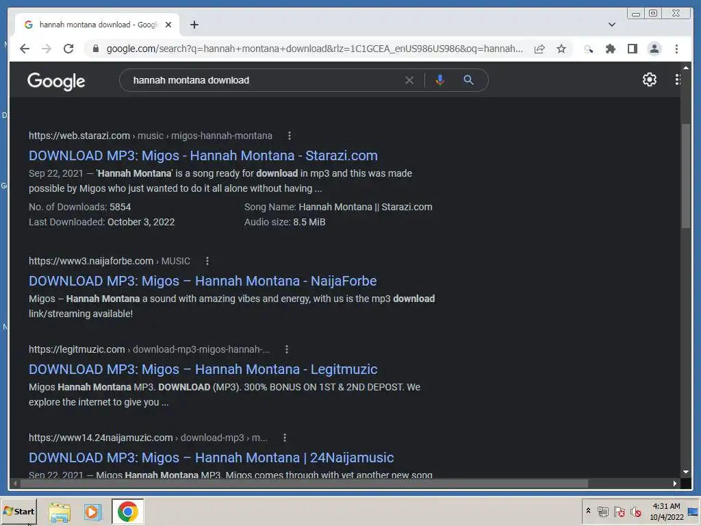Click scroll down arrow on vertical scrollbar
Image resolution: width=701 pixels, height=526 pixels.
click(x=686, y=472)
